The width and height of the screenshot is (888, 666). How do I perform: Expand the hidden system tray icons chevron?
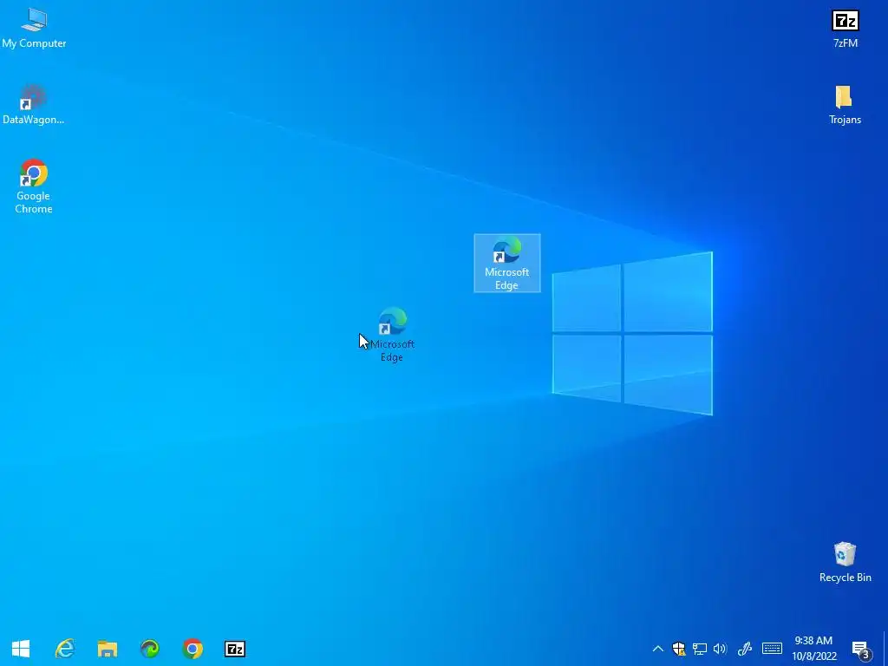[657, 649]
